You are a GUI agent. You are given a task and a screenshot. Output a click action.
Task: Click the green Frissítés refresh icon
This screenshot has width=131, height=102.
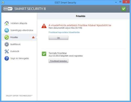(x=7, y=37)
